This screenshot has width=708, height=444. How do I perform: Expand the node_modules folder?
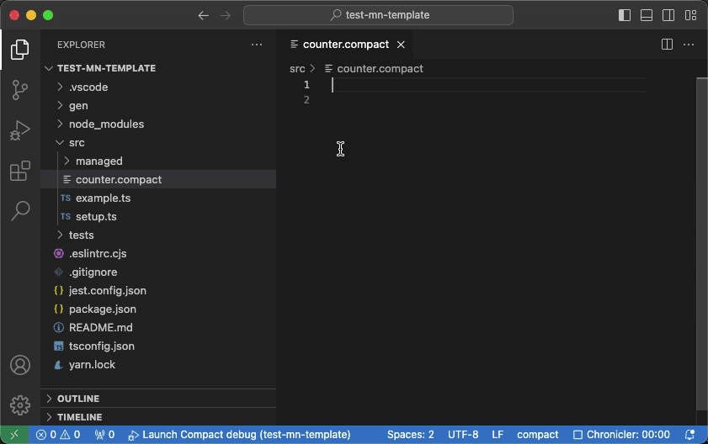pyautogui.click(x=106, y=124)
